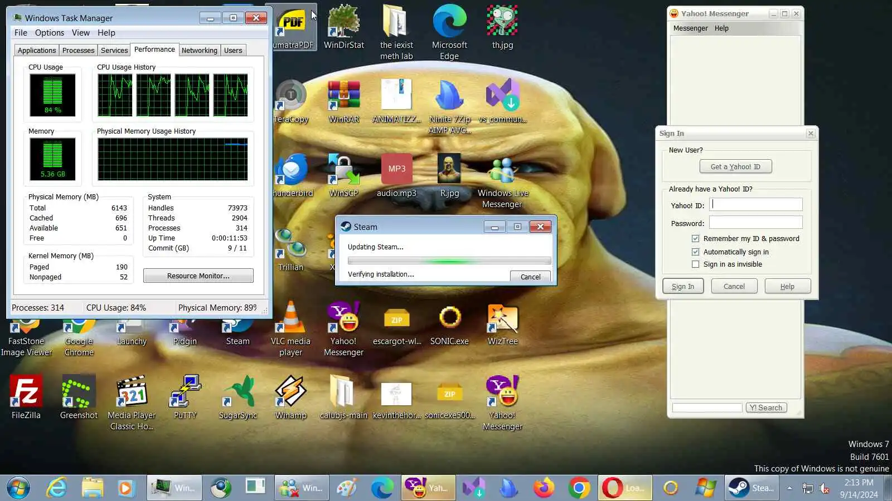Select the vs_commun... installer icon

[x=502, y=101]
